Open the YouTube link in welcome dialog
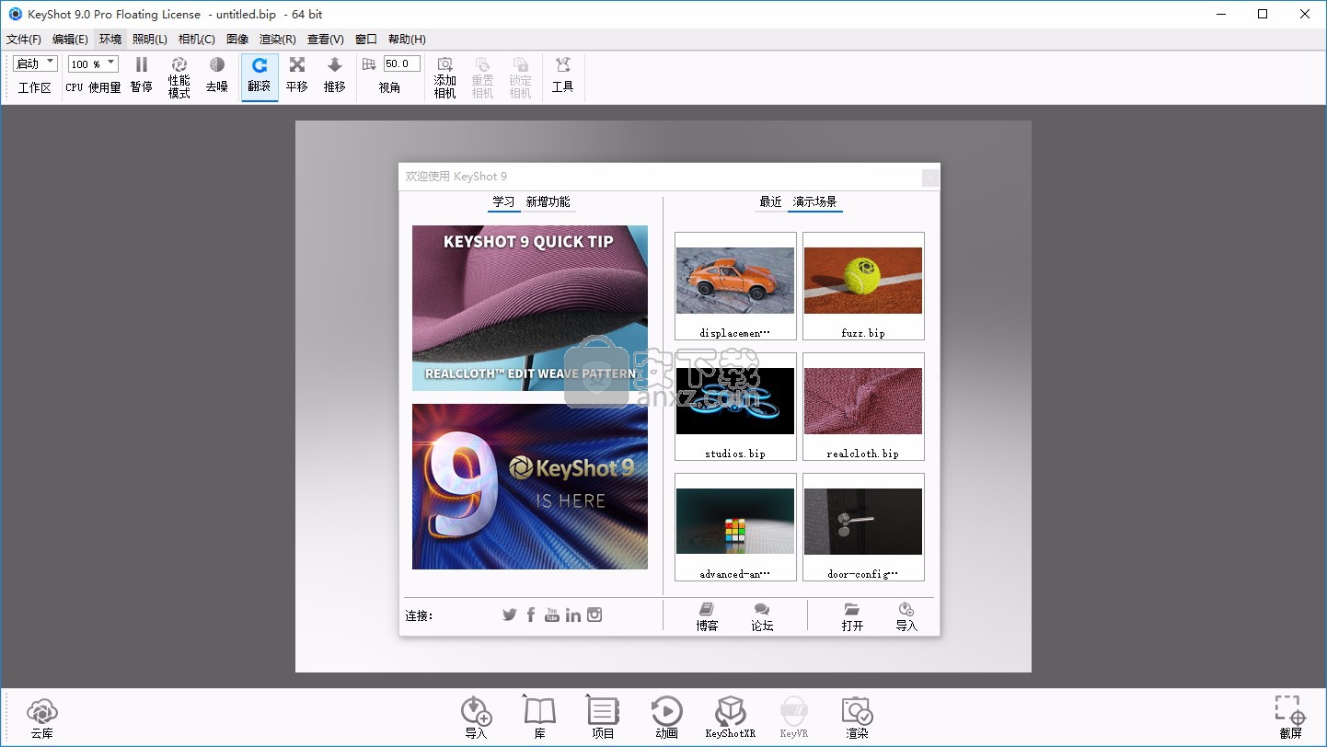 coord(551,615)
